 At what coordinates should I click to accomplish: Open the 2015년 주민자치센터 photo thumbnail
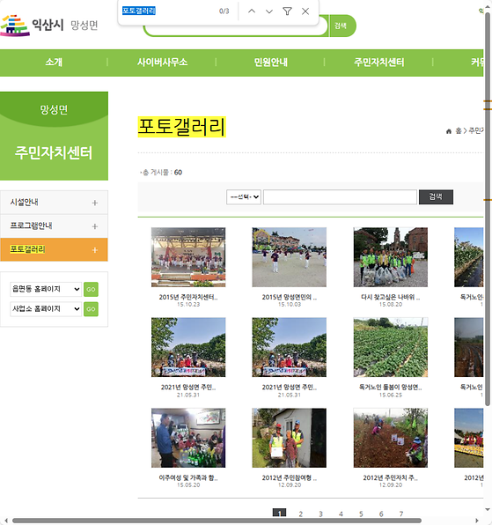click(x=188, y=257)
